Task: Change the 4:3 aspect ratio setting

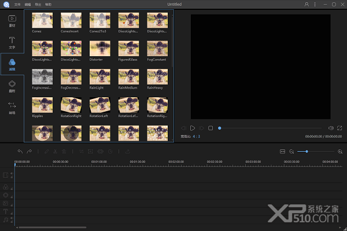Action: click(196, 137)
